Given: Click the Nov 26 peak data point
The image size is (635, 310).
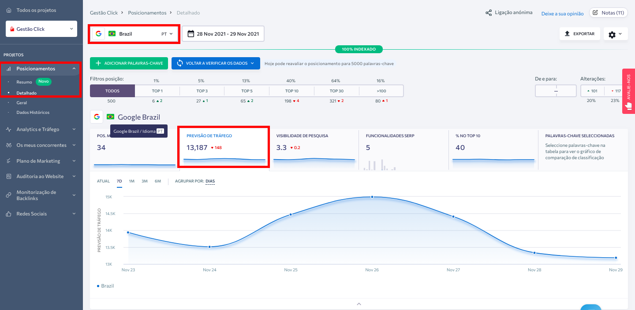Looking at the screenshot, I should 372,197.
